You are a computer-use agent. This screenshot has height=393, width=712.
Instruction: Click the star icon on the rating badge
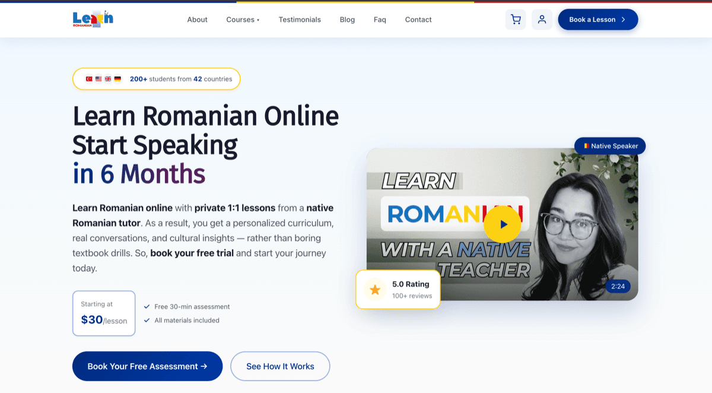[374, 290]
